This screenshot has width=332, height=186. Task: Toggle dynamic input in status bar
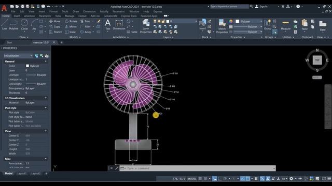coord(214,179)
